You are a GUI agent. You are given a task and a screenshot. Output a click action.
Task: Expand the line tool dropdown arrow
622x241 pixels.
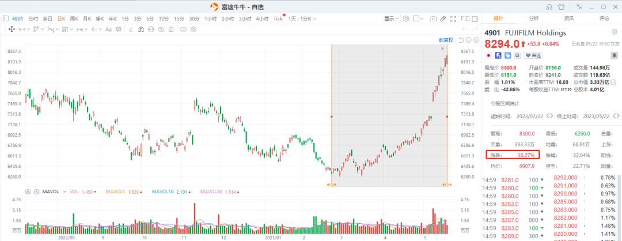tap(28, 29)
